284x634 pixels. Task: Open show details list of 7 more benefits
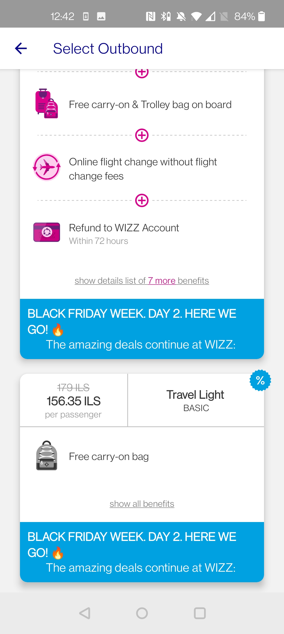click(x=142, y=281)
